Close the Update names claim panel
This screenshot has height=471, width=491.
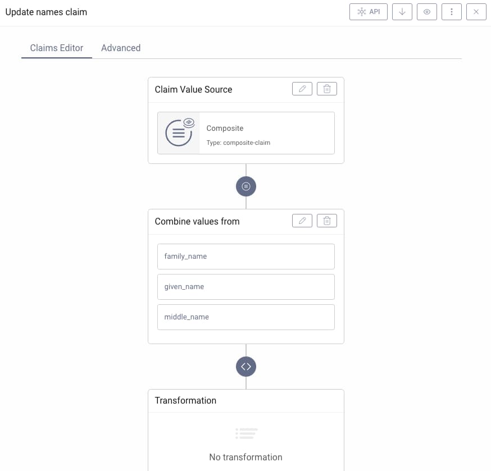[476, 12]
